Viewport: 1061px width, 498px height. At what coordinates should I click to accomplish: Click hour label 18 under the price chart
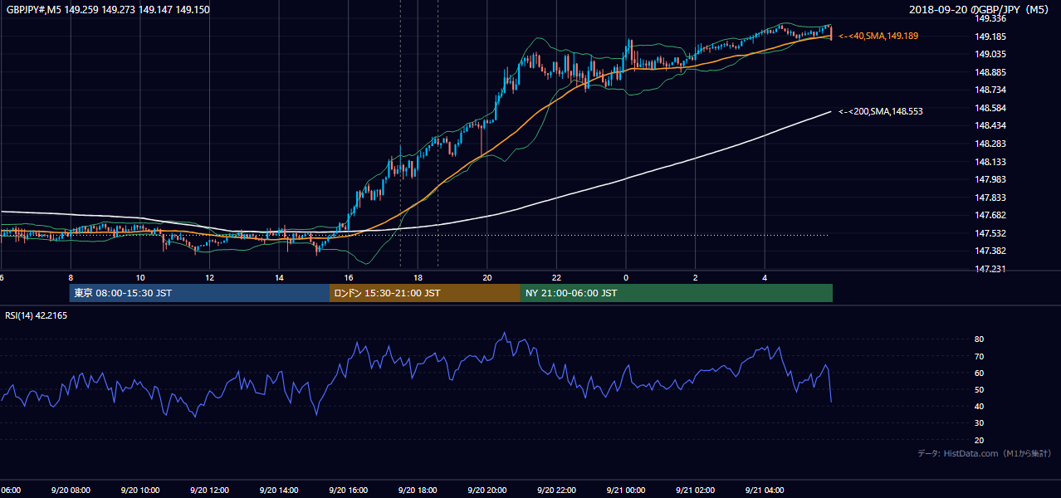pyautogui.click(x=418, y=277)
